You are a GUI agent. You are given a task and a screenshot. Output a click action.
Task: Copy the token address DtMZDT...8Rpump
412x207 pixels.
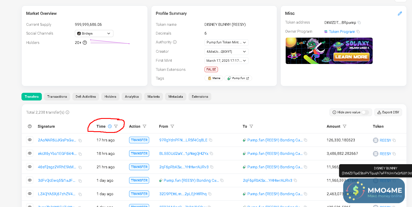coord(359,23)
